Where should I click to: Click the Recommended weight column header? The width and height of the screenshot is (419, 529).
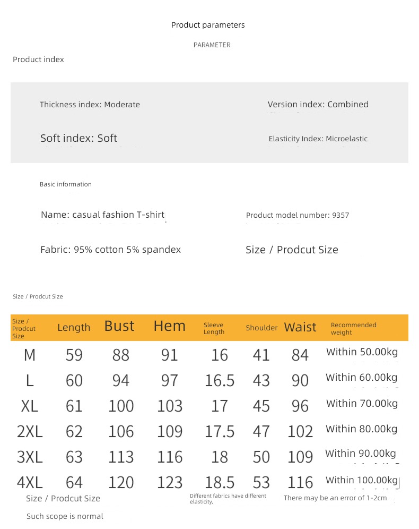point(353,328)
